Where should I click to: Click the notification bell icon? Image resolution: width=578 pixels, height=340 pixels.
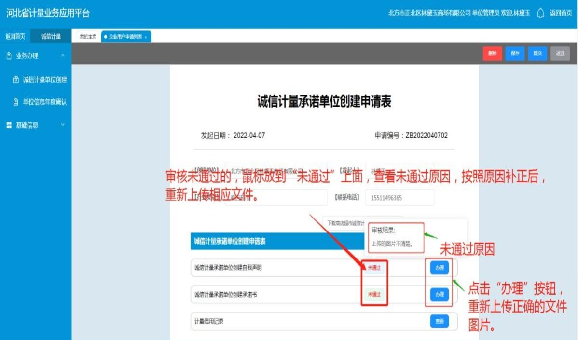coord(540,13)
